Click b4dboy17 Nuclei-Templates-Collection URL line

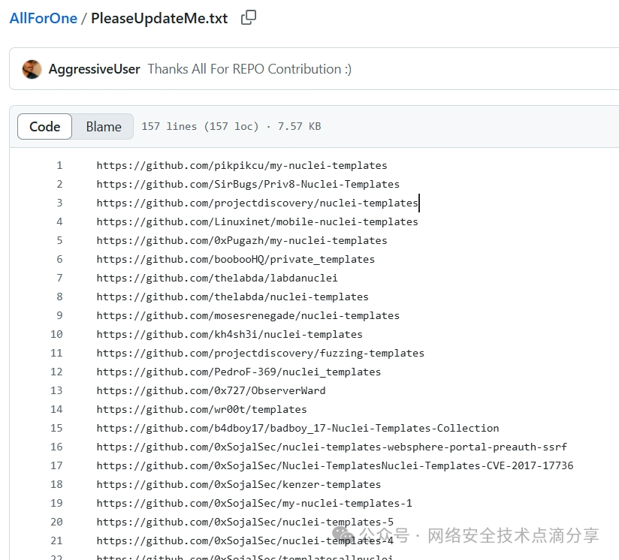tap(297, 428)
